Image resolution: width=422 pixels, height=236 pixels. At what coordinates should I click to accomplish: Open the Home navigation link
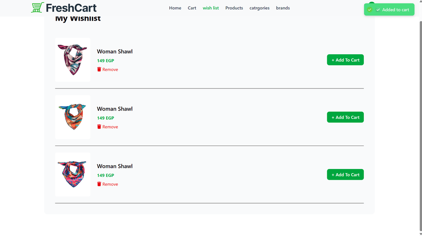(x=175, y=8)
